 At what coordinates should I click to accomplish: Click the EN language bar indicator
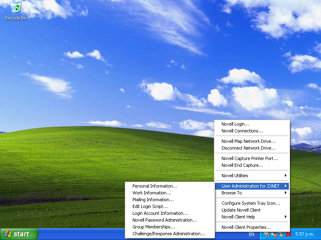point(252,234)
